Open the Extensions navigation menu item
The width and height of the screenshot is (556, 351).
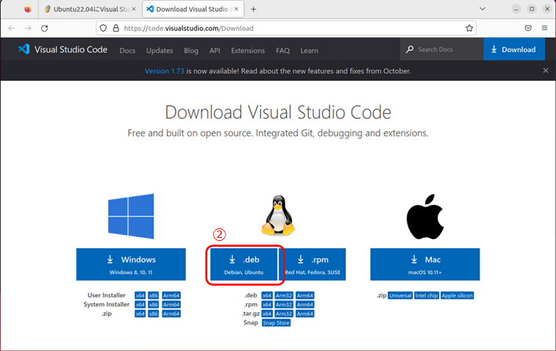[x=248, y=50]
